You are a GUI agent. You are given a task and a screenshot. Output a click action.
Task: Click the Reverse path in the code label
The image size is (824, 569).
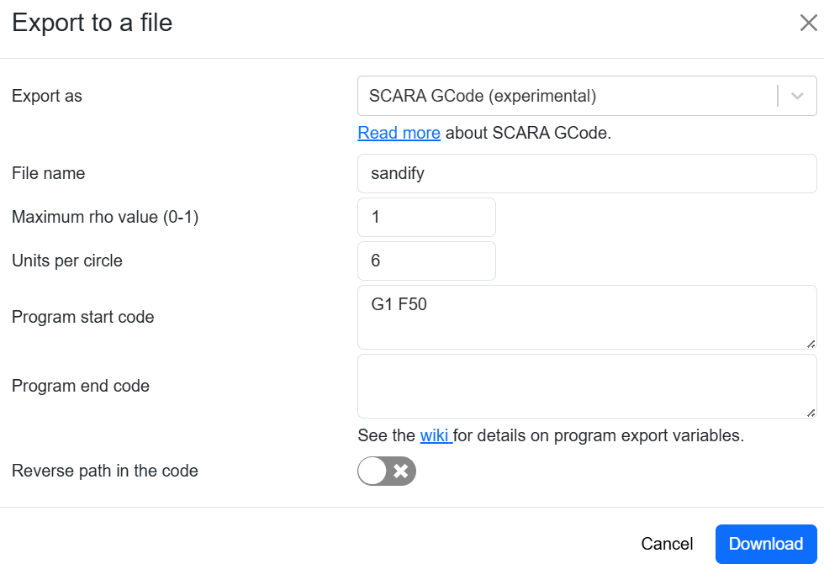pyautogui.click(x=105, y=471)
